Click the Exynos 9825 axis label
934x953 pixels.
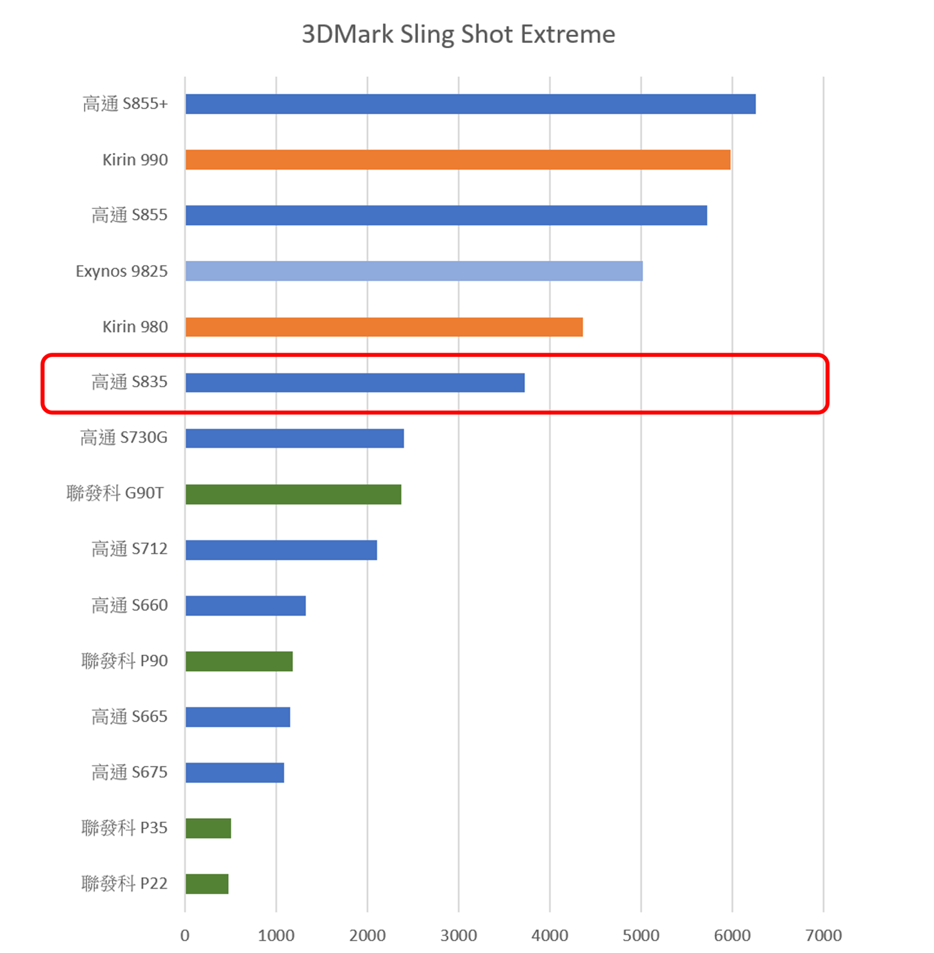pyautogui.click(x=122, y=272)
